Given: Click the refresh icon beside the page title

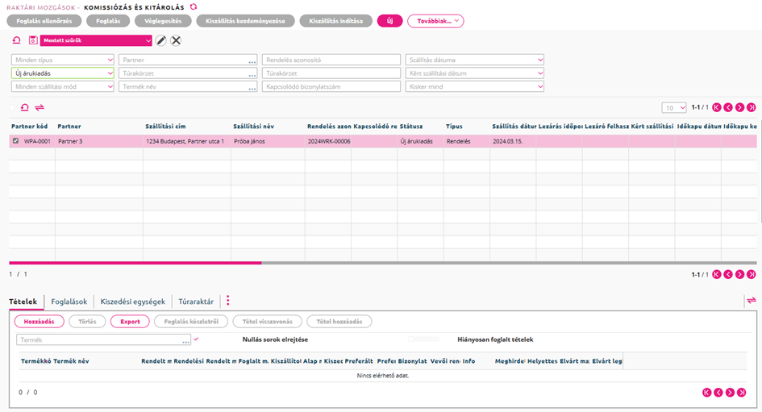Looking at the screenshot, I should (194, 6).
